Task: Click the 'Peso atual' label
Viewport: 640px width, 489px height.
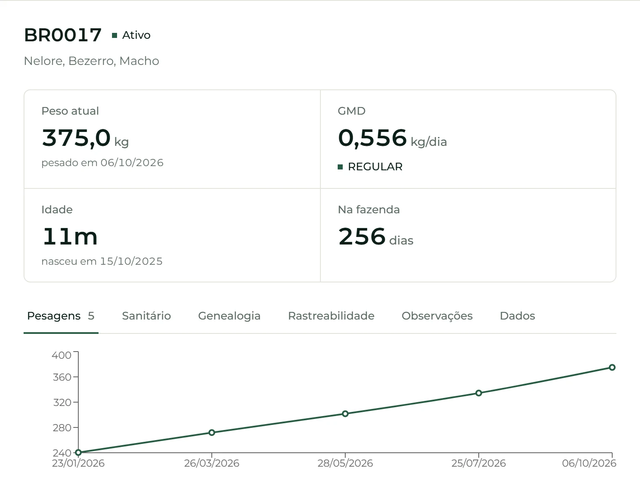Action: point(70,111)
